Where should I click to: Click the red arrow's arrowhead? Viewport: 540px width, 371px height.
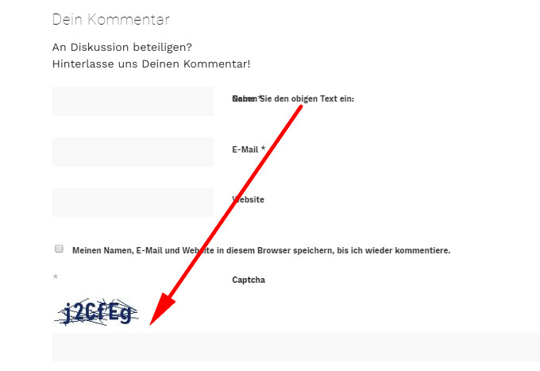161,309
